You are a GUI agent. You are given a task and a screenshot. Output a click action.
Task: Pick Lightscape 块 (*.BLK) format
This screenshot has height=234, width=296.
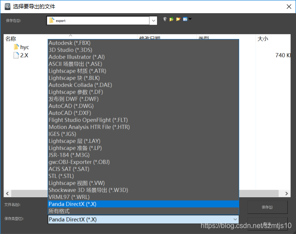pyautogui.click(x=143, y=78)
